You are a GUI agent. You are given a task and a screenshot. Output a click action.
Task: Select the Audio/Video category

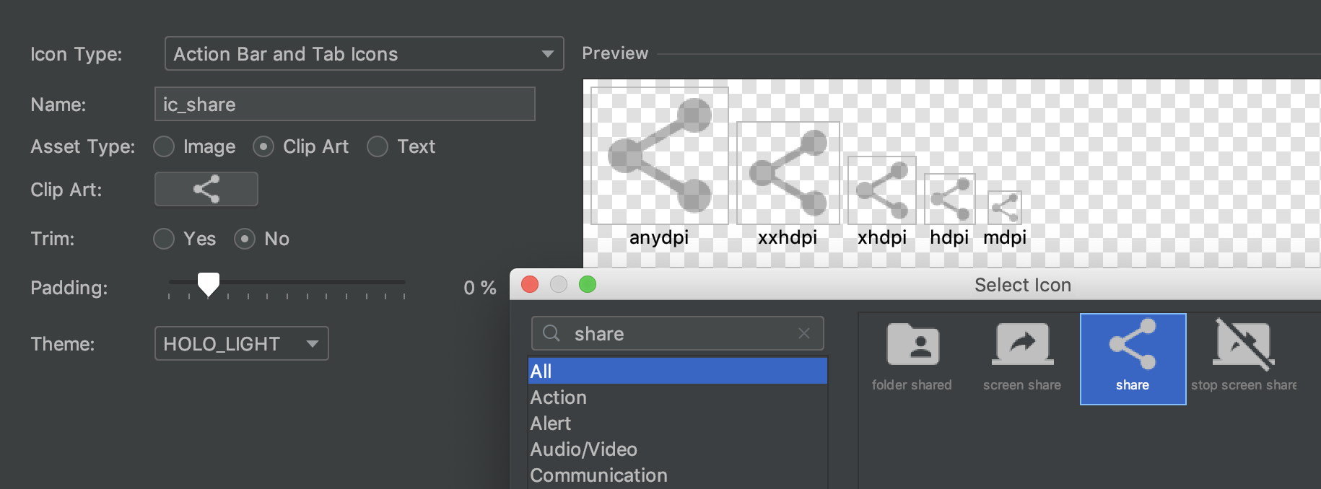click(678, 449)
